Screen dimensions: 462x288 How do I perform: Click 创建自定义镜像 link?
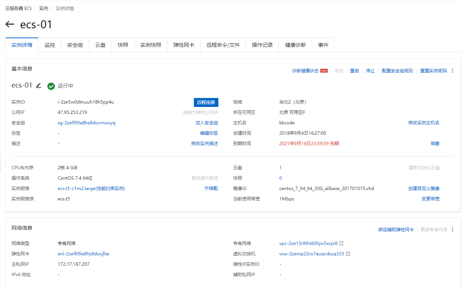424,189
